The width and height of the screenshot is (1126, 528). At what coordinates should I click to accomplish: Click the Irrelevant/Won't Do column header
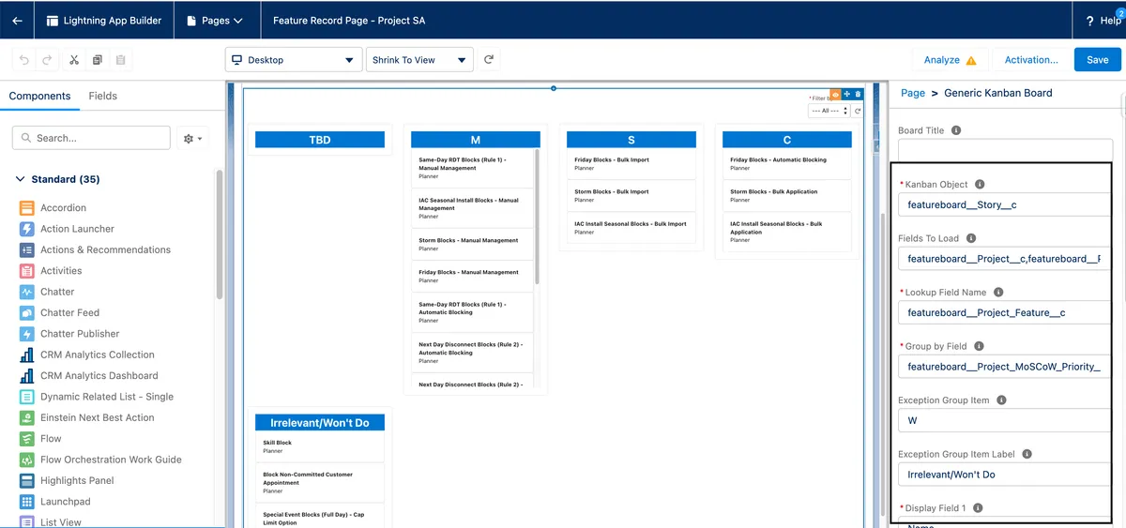tap(320, 423)
